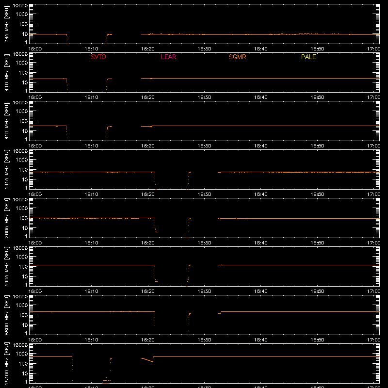Select the 15400 MHz [SFU] axis title
The height and width of the screenshot is (388, 388).
(x=7, y=363)
